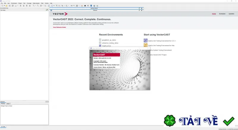Click the page icon left of Welcome title

[x=51, y=10]
